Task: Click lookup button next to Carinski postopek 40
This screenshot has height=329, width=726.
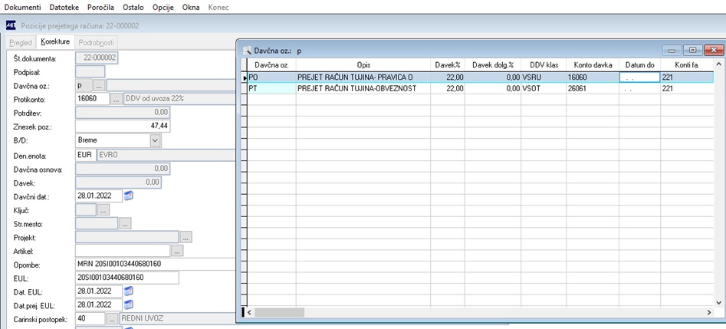Action: point(112,319)
